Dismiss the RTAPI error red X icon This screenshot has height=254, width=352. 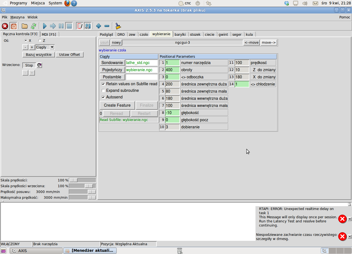342,219
